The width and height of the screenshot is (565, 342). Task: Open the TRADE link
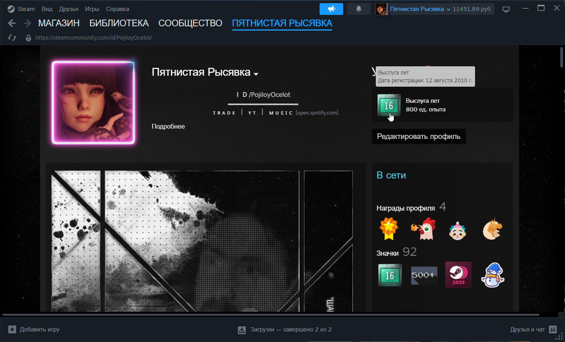tap(224, 113)
